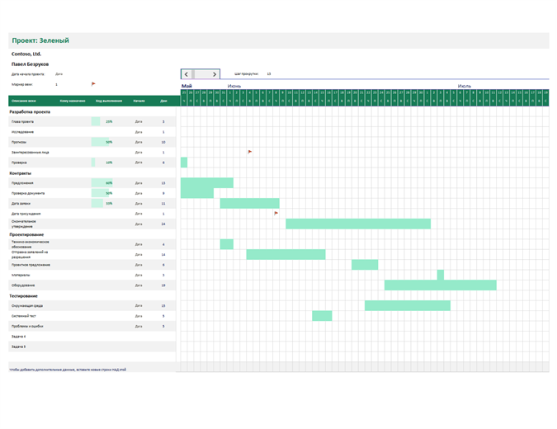Image resolution: width=557 pixels, height=429 pixels.
Task: Click the Кому назначено column header
Action: pyautogui.click(x=73, y=101)
